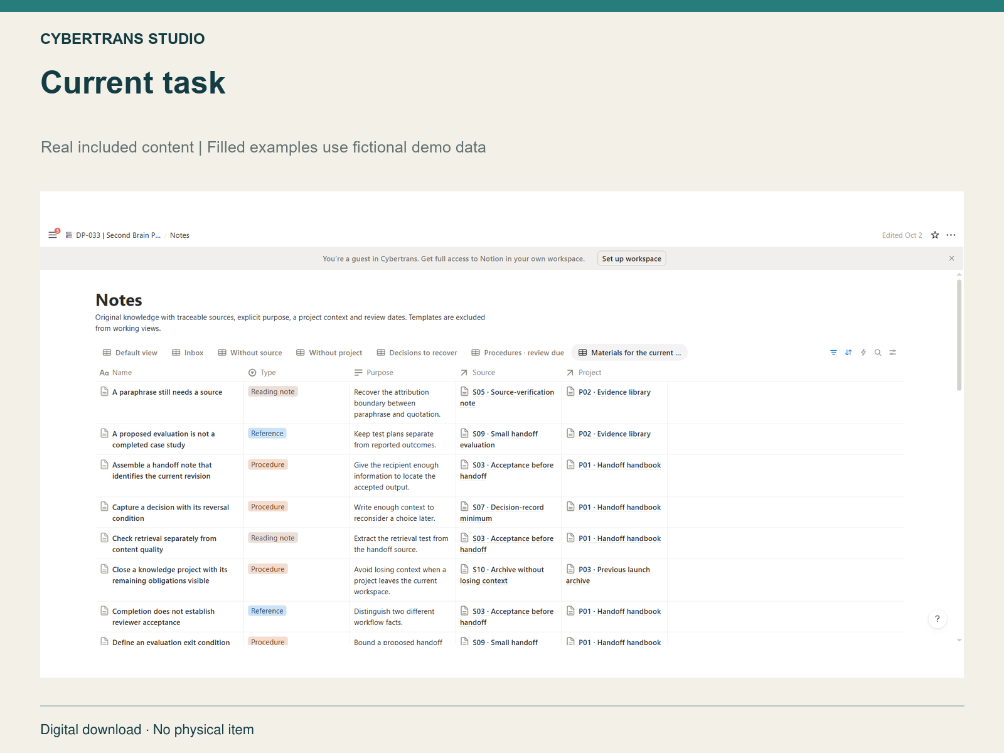Click the lightning automations icon

863,353
